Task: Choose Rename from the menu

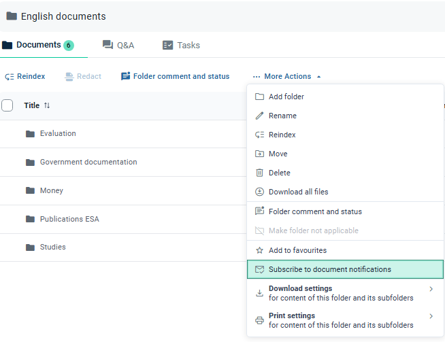Action: pyautogui.click(x=345, y=116)
